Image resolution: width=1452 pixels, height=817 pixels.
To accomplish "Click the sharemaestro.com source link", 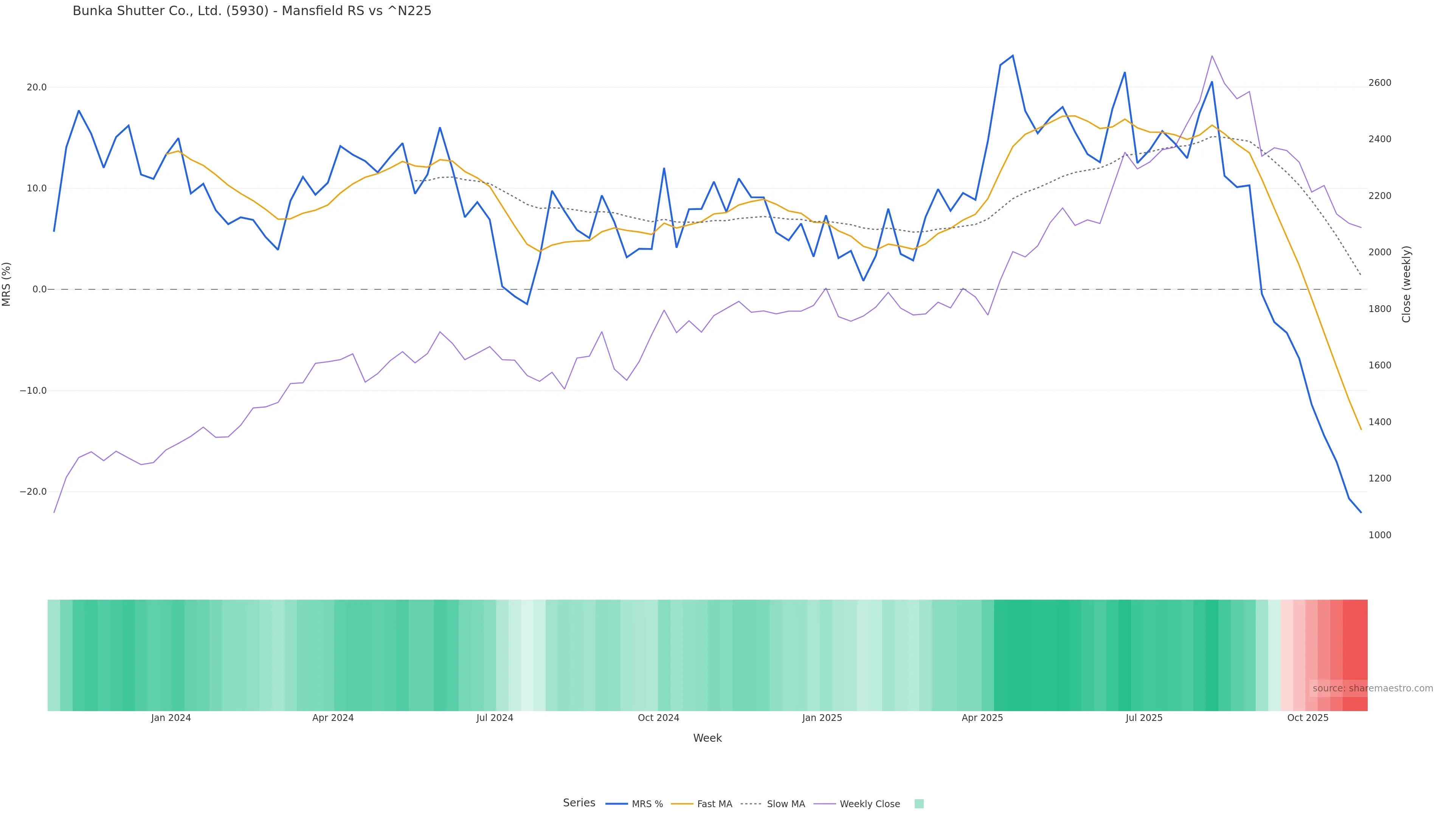I will pos(1373,688).
